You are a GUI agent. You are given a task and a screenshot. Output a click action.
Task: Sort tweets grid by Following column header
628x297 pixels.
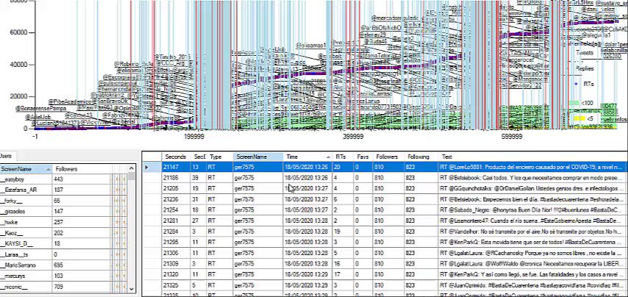(421, 157)
